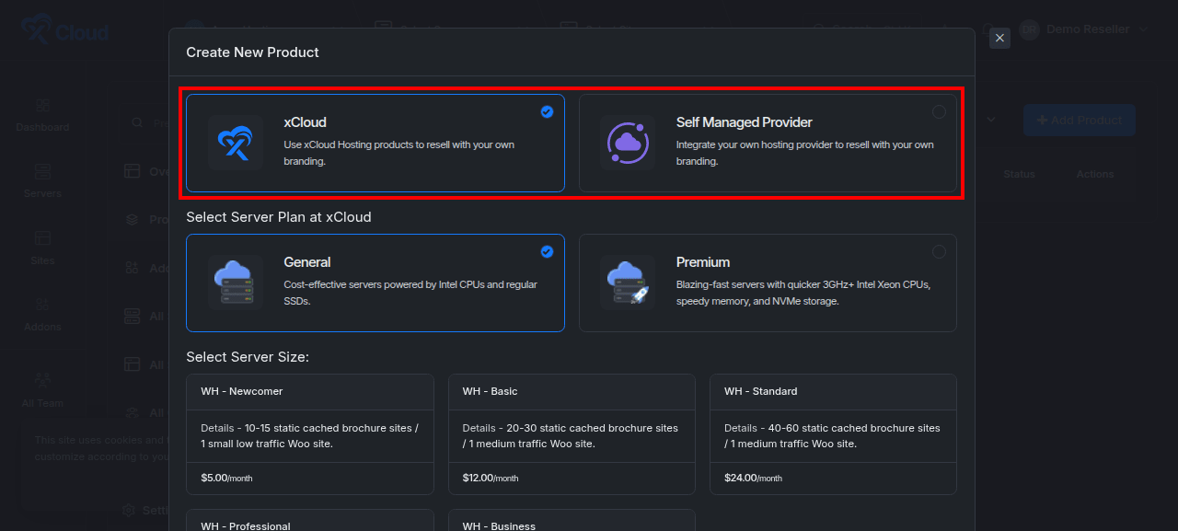This screenshot has width=1178, height=531.
Task: Click Demo Reseller avatar icon in header
Action: pos(1029,29)
